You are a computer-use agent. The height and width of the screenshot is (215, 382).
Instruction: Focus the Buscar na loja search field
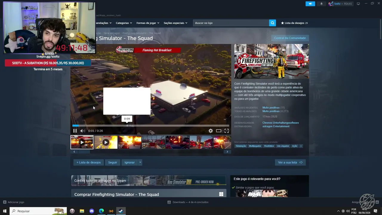click(231, 23)
